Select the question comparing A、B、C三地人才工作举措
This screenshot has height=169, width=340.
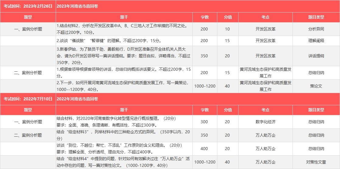click(124, 29)
